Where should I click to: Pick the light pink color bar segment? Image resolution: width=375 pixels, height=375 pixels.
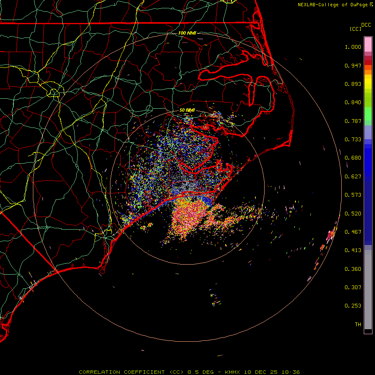coord(368,45)
